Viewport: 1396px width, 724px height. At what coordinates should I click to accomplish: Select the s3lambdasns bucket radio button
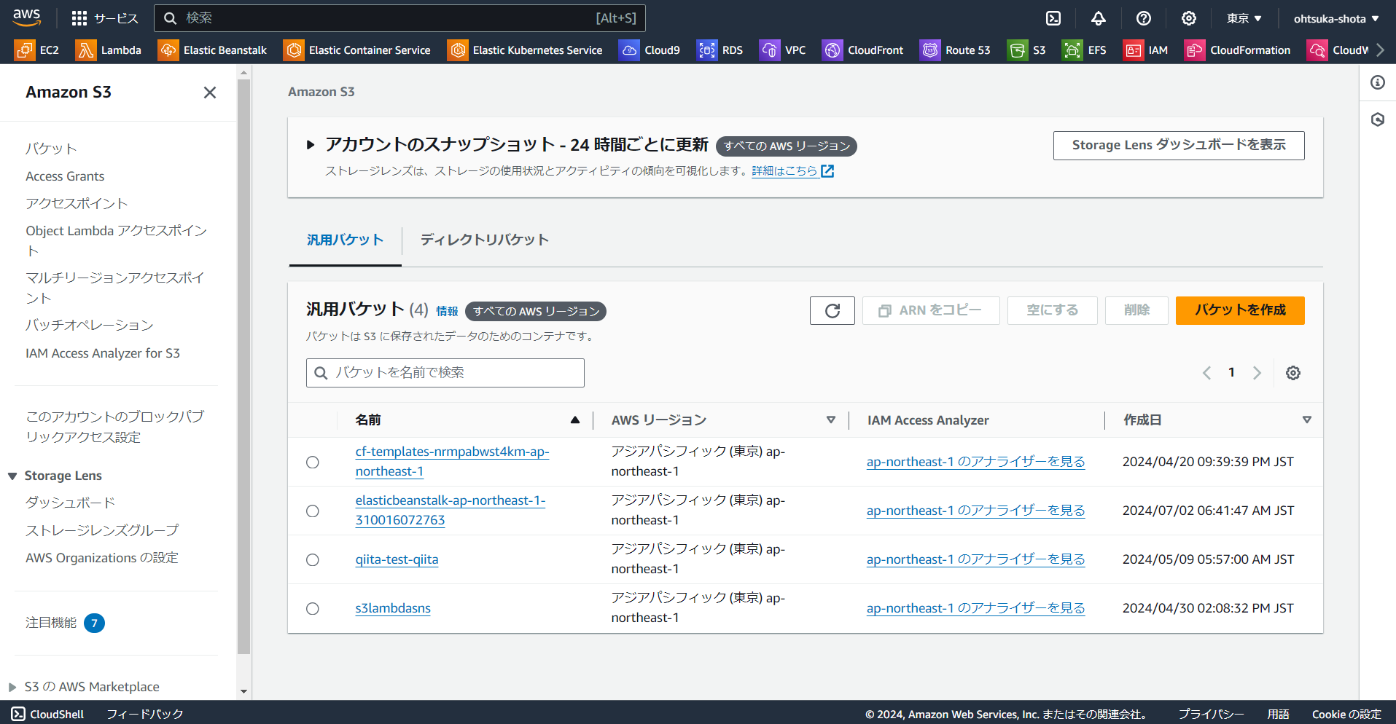coord(313,609)
